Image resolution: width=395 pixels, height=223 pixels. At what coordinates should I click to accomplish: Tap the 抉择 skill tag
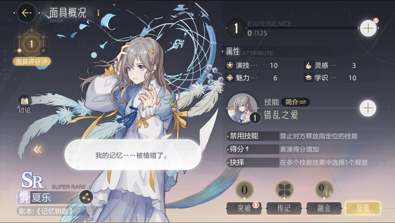pyautogui.click(x=253, y=162)
